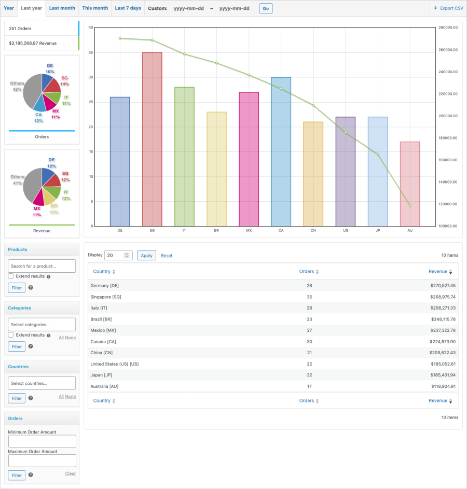Enable Extend results under Products search
The image size is (467, 489).
click(x=10, y=276)
